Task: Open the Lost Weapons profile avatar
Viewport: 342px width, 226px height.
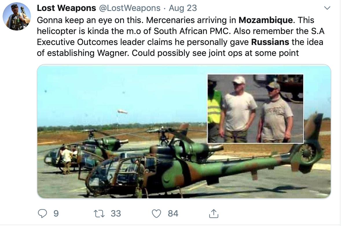Action: (17, 16)
